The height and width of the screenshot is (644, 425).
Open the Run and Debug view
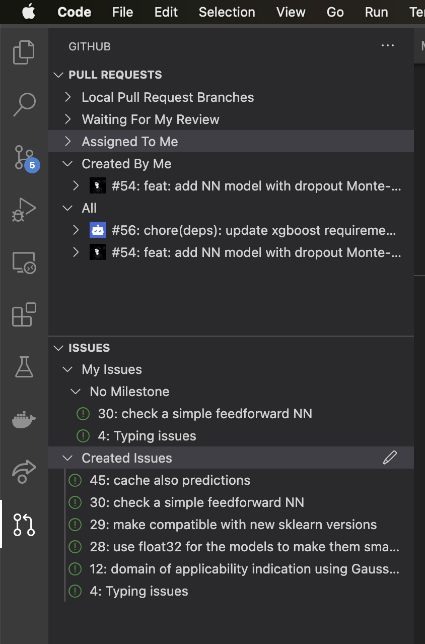(24, 209)
